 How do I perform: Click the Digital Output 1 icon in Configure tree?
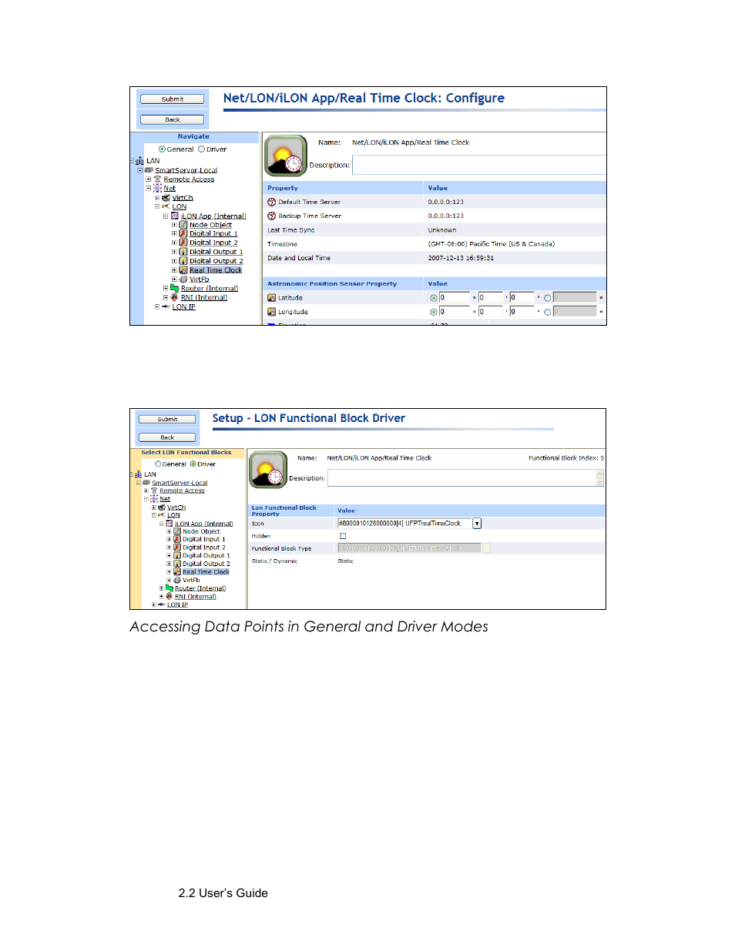[x=183, y=252]
